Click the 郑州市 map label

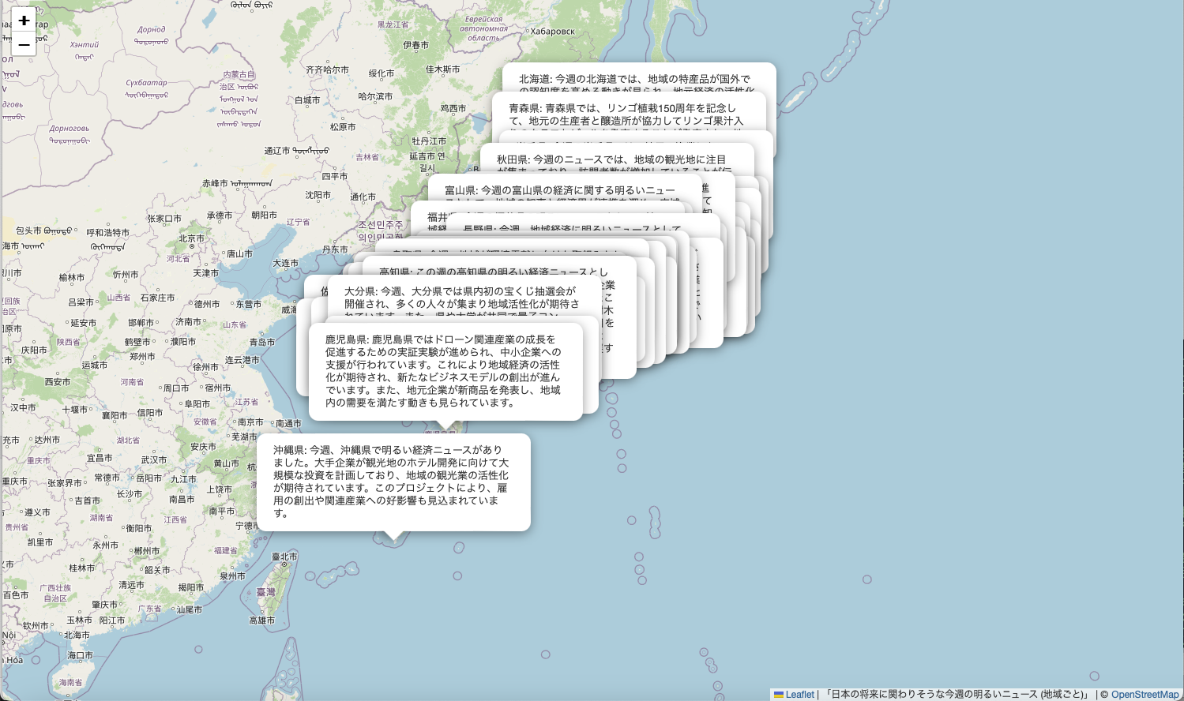(143, 357)
